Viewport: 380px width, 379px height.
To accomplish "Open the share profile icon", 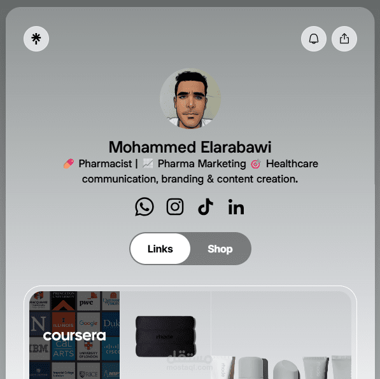I will tap(344, 39).
